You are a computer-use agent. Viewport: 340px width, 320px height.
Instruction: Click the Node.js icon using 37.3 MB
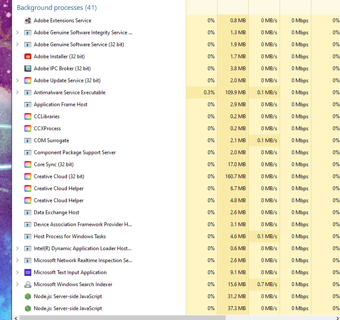point(28,308)
